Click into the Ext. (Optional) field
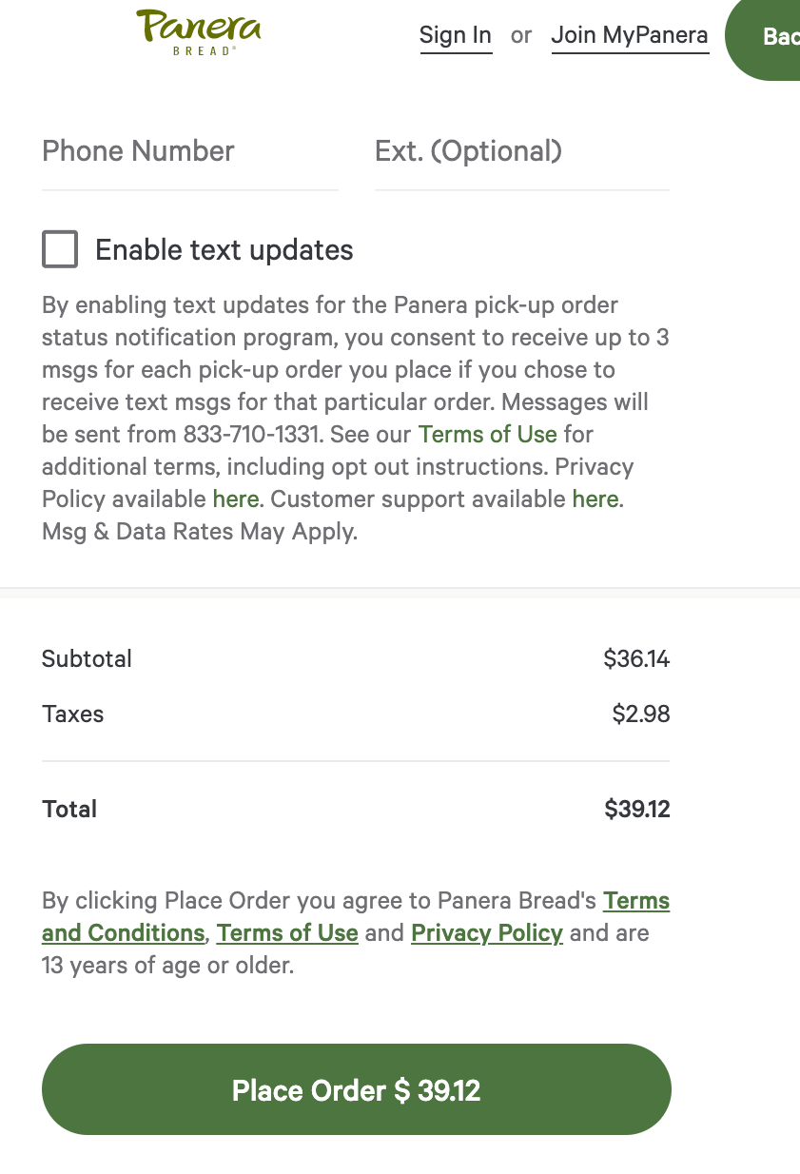This screenshot has height=1174, width=800. coord(521,151)
